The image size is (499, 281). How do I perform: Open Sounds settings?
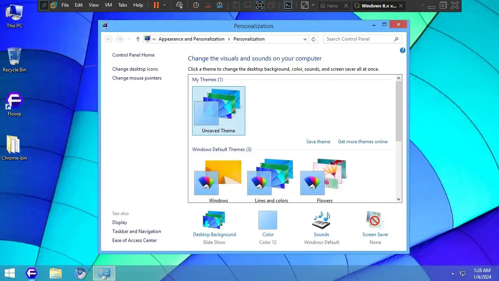point(322,228)
